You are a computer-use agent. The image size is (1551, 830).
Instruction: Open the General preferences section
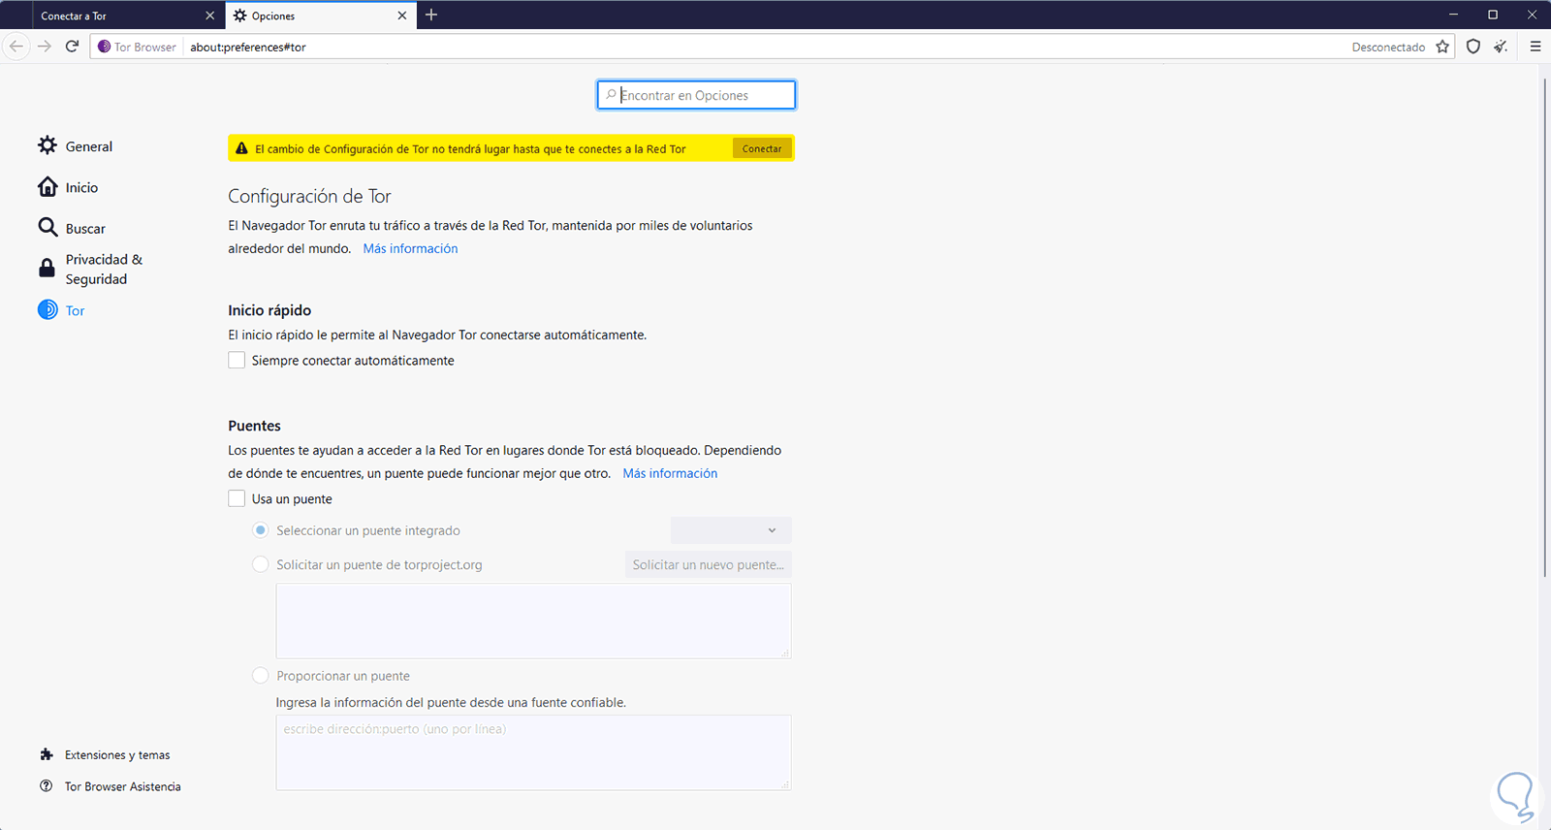click(x=89, y=146)
